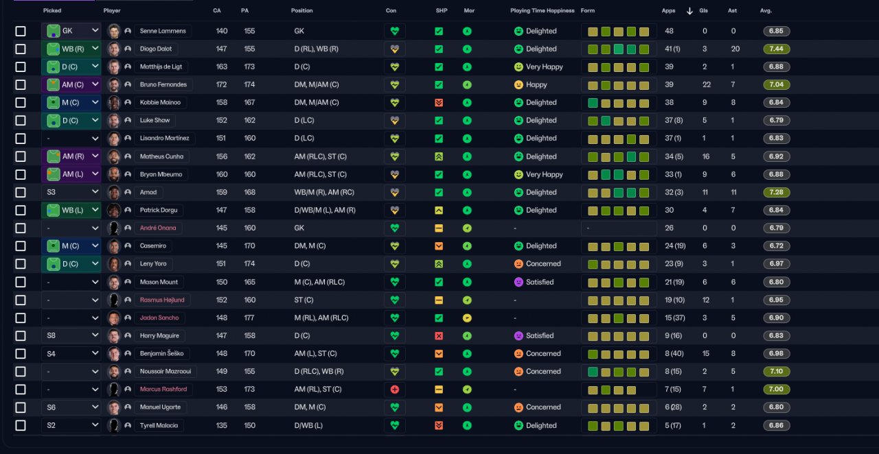879x454 pixels.
Task: Open Rasmus Højlund's player profile link
Action: [162, 300]
